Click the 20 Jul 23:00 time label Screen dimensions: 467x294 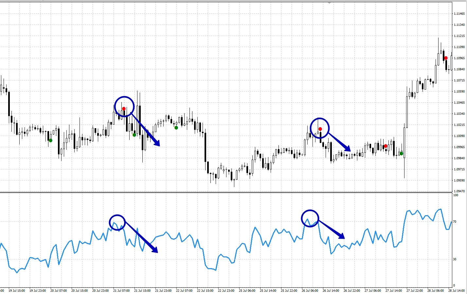[x=100, y=290]
